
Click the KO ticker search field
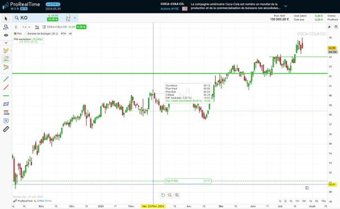click(29, 18)
